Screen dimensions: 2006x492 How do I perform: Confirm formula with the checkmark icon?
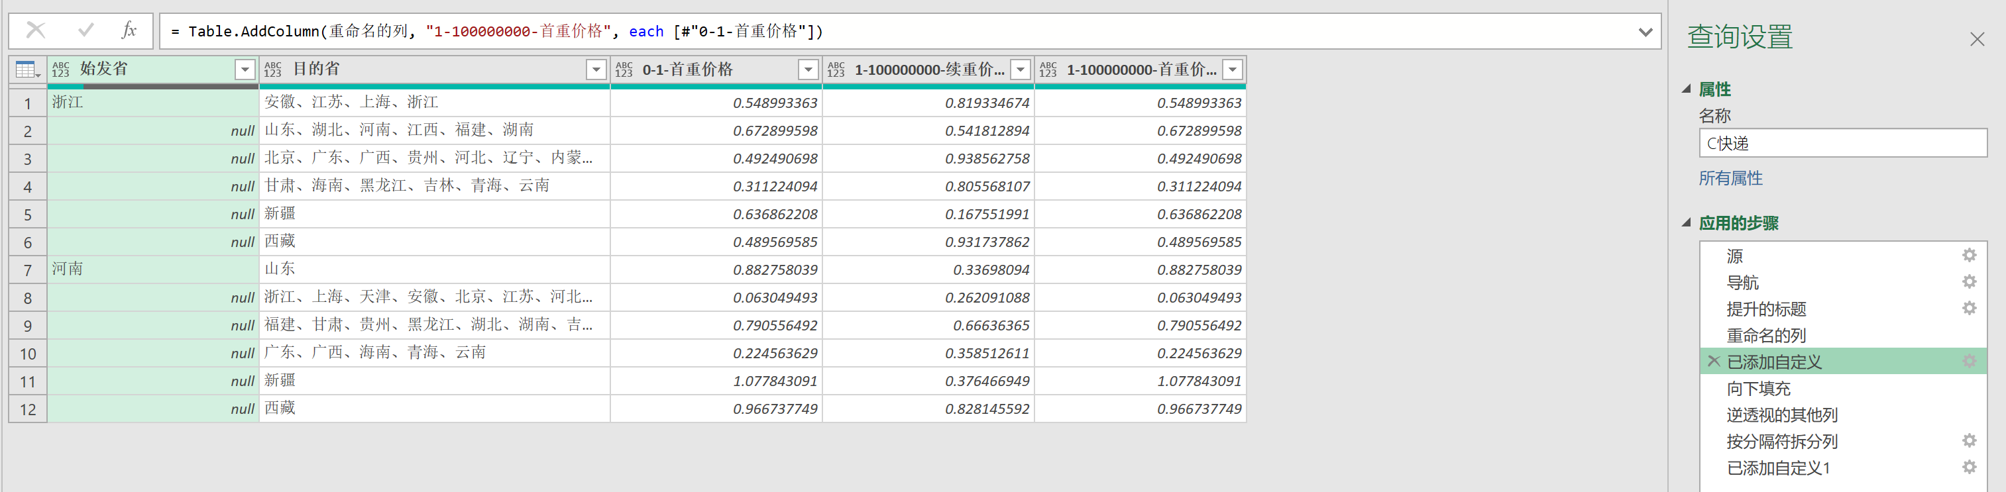tap(85, 30)
